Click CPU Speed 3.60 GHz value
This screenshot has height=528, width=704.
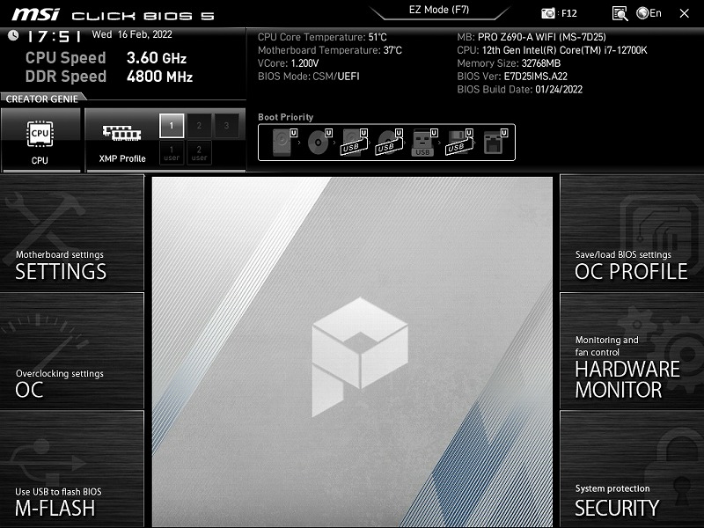157,58
